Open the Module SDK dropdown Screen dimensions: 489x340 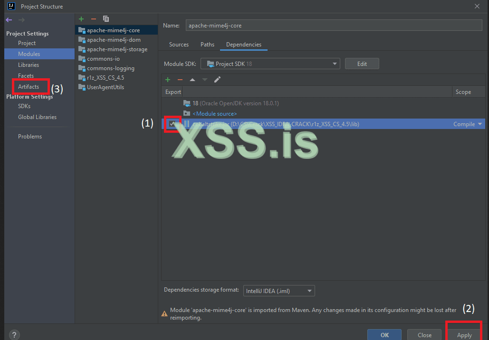(270, 64)
